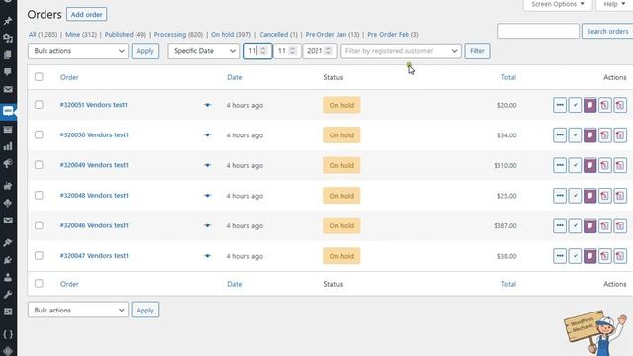
Task: Mark order #320050 as complete
Action: point(575,135)
